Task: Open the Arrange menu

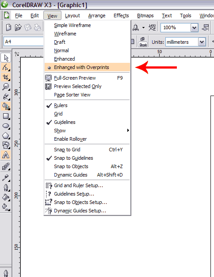Action: [97, 15]
